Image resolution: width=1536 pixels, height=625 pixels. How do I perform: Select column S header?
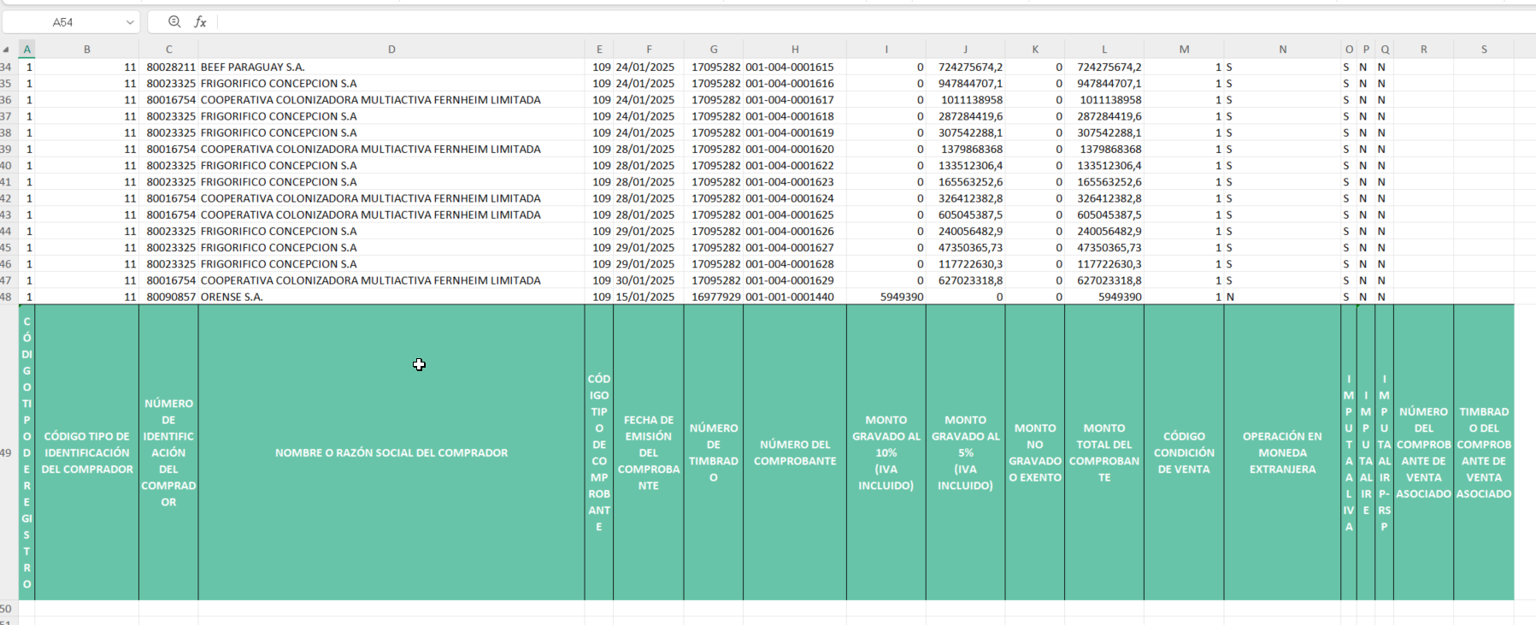(1484, 50)
